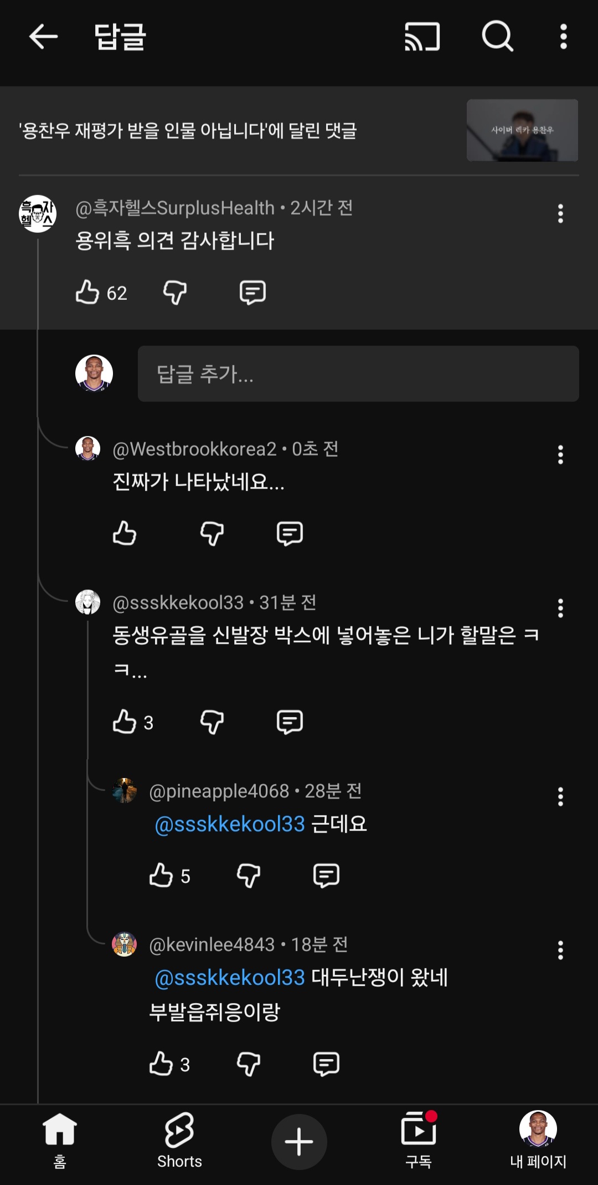Tap @ssskkekool33 mention in pineapple4068 reply
This screenshot has width=598, height=1185.
[230, 824]
